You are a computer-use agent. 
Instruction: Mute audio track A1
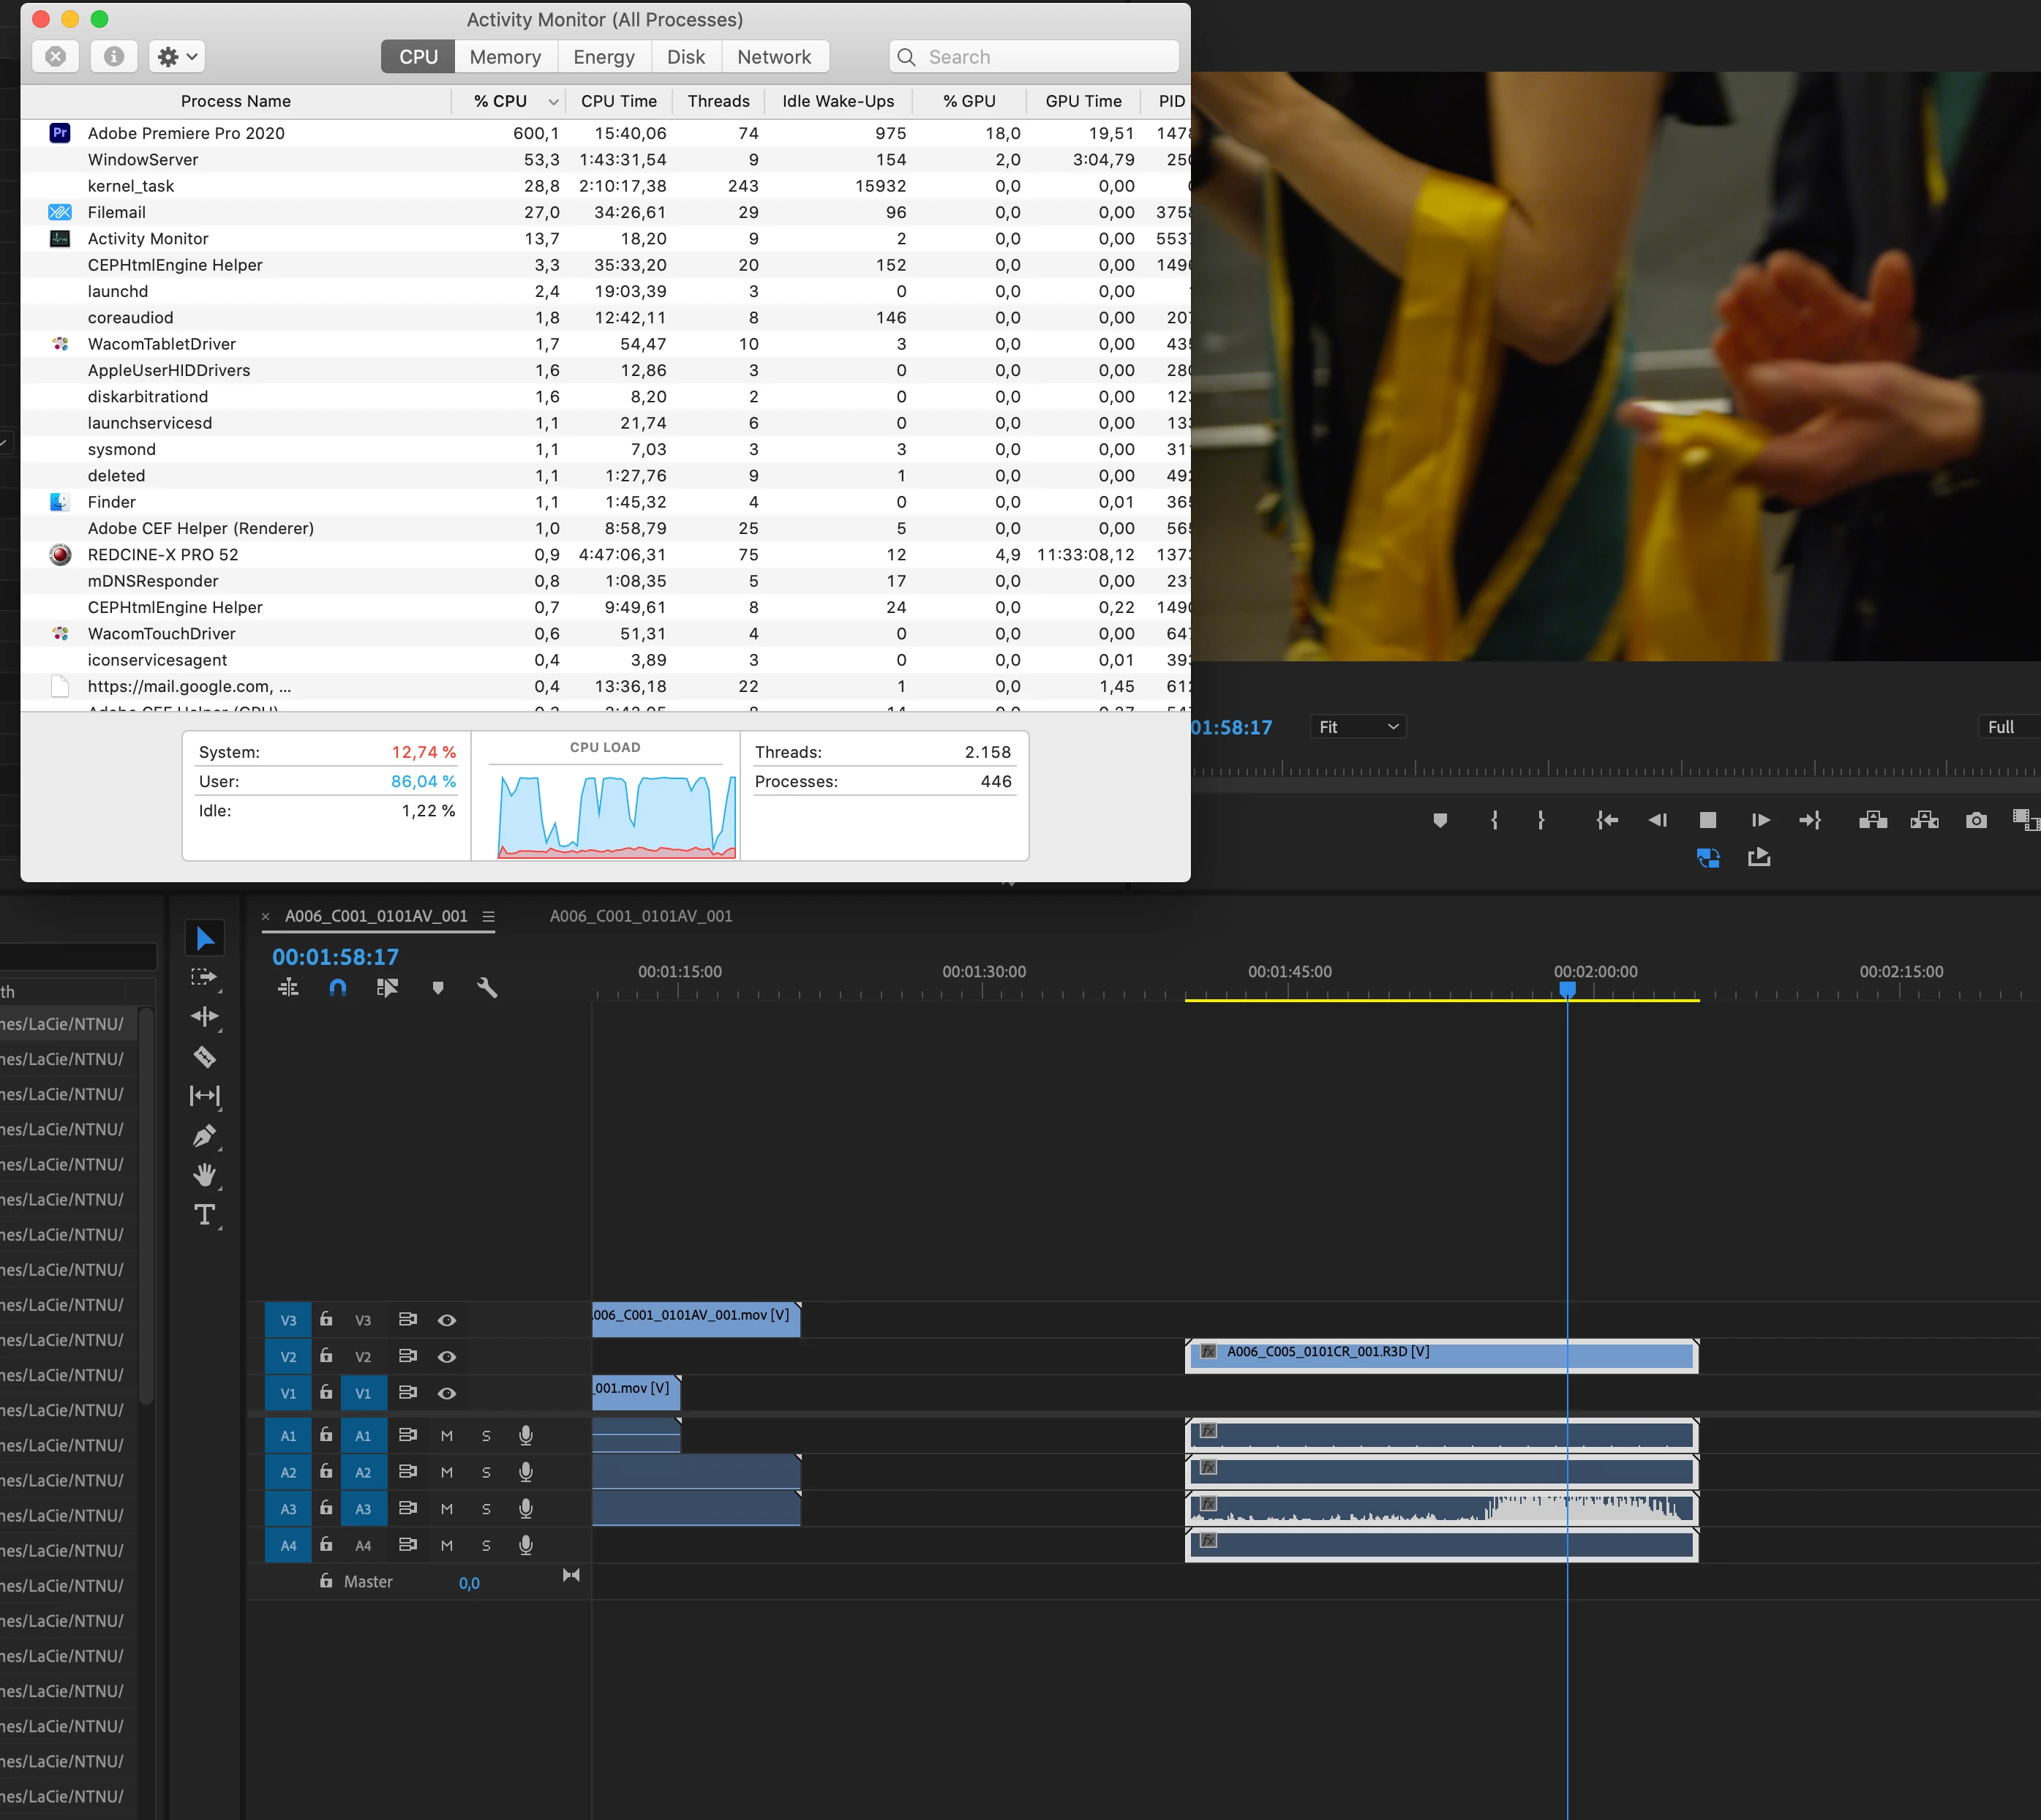447,1436
